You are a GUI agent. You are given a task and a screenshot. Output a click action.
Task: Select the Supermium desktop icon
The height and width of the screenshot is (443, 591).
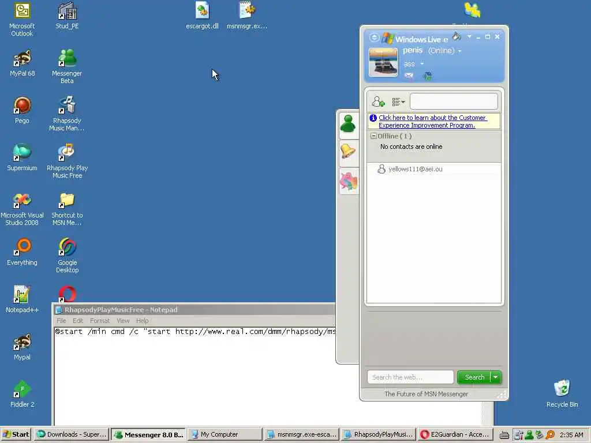pyautogui.click(x=23, y=158)
